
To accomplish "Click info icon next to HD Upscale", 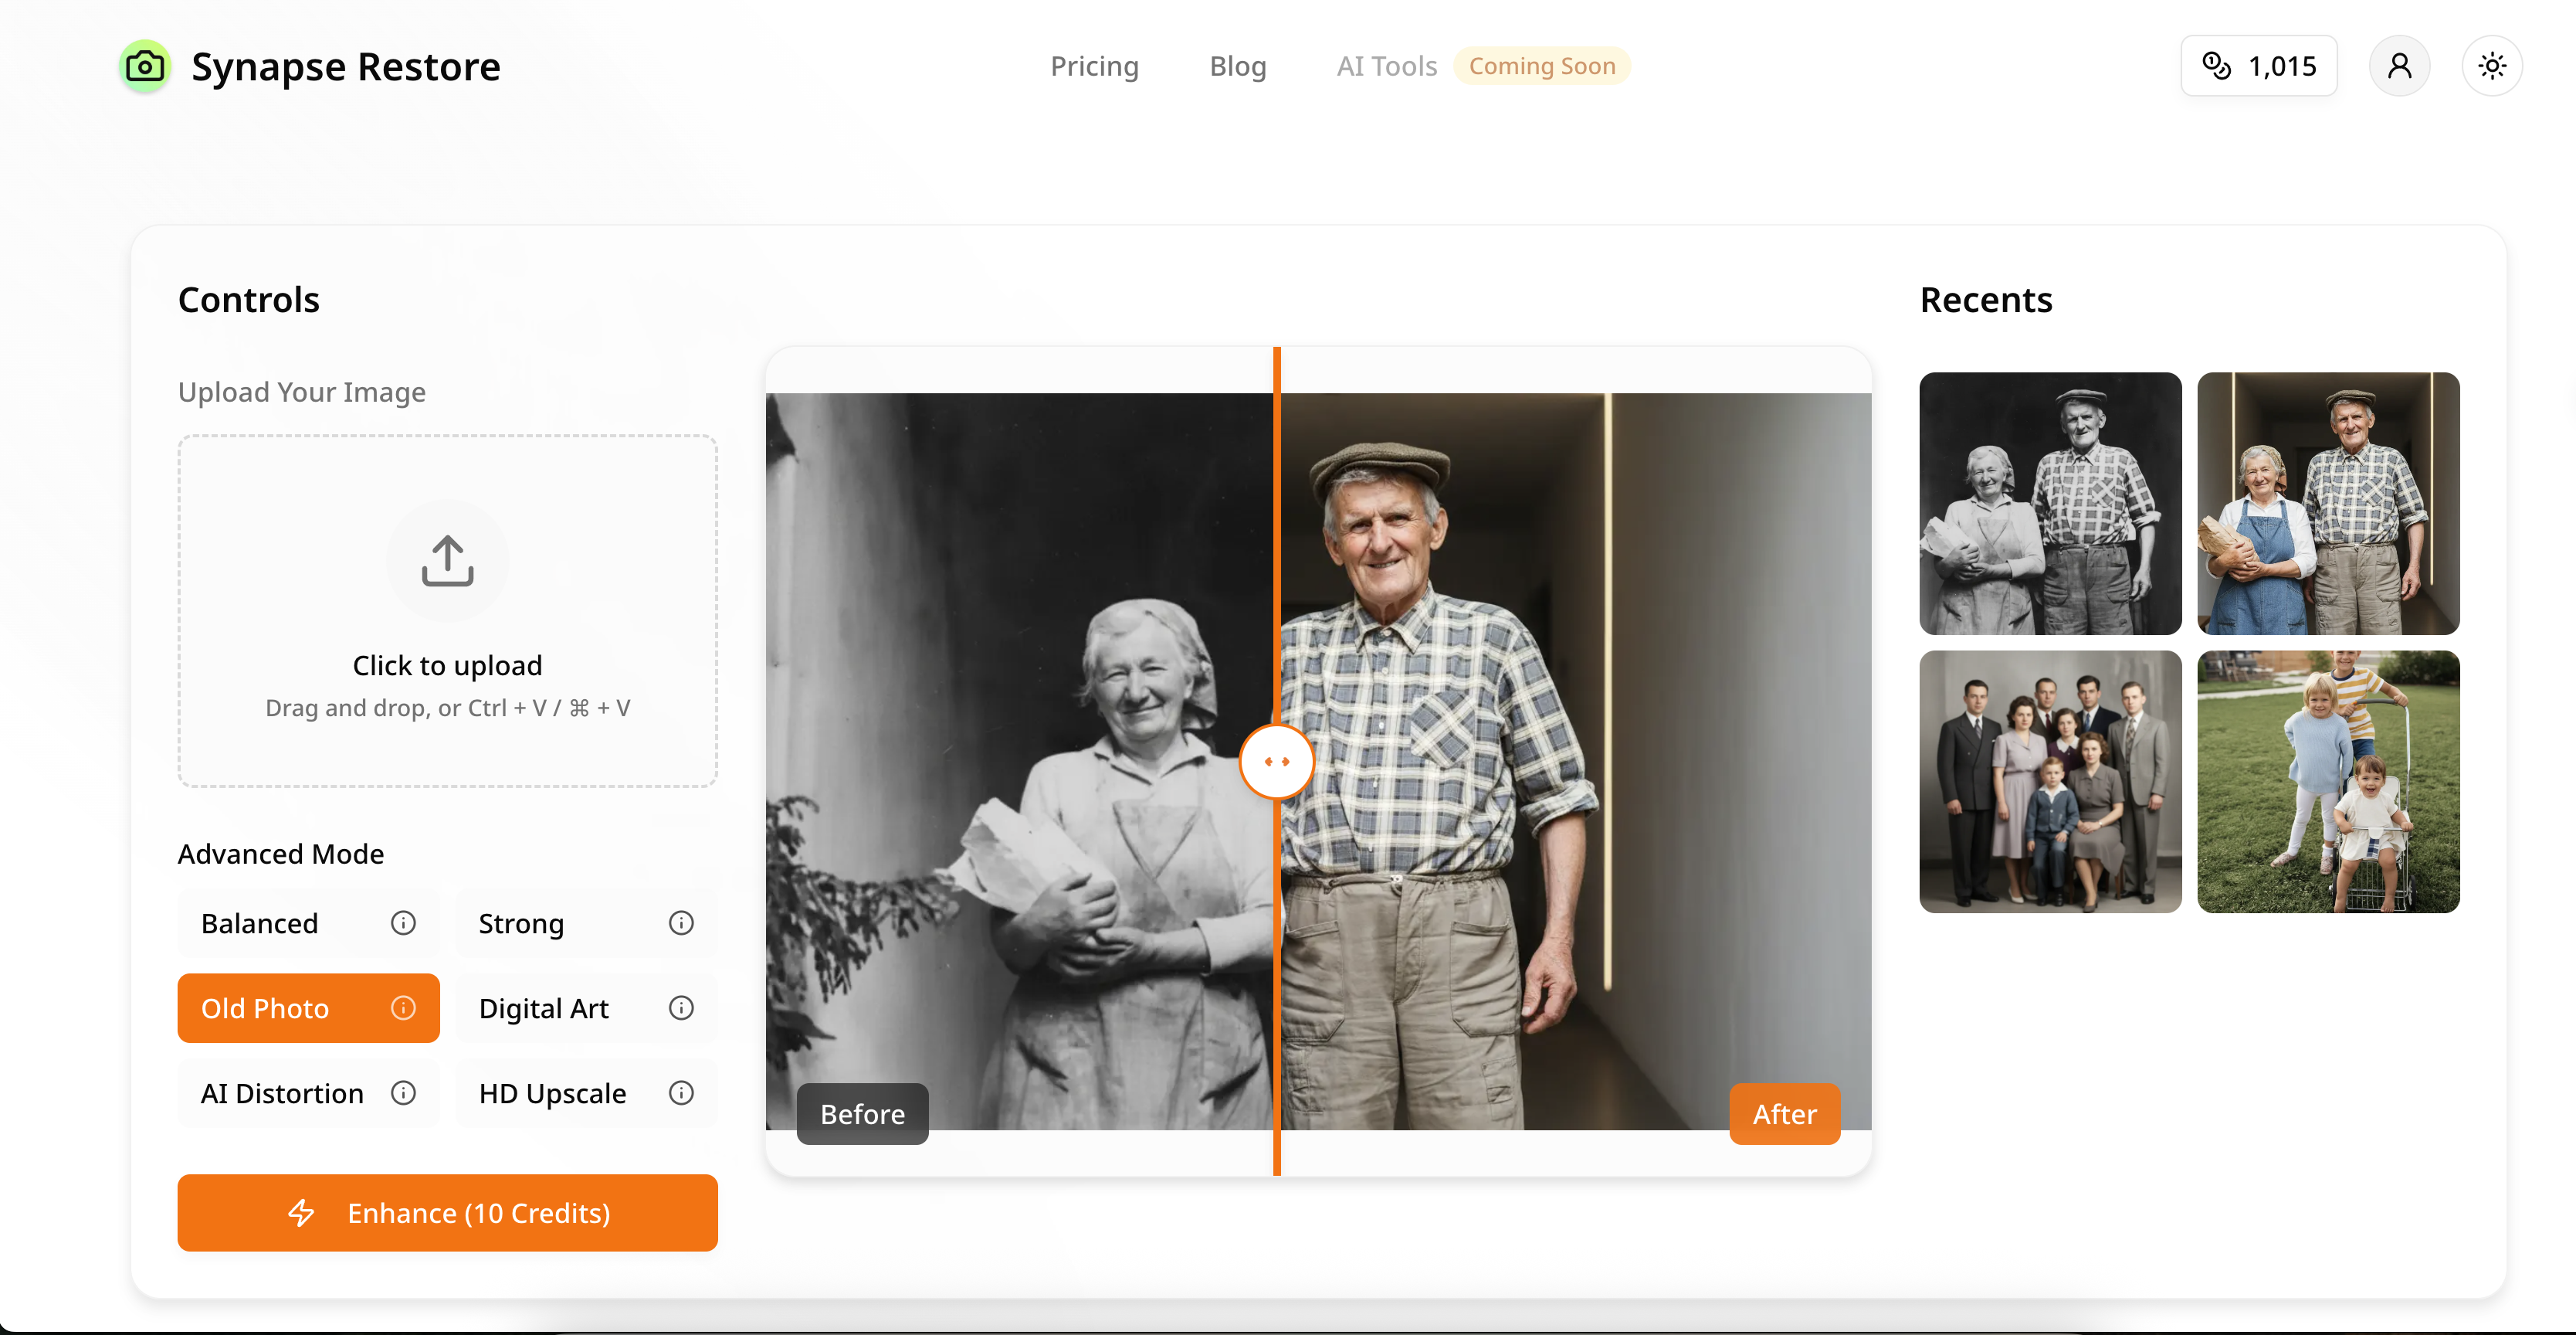I will pos(681,1093).
